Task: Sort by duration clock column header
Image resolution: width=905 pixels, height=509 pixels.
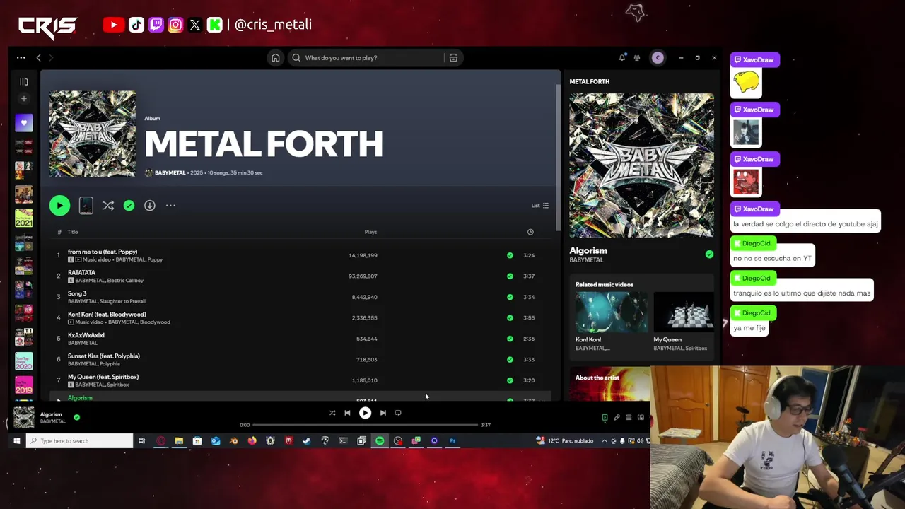Action: [x=530, y=232]
